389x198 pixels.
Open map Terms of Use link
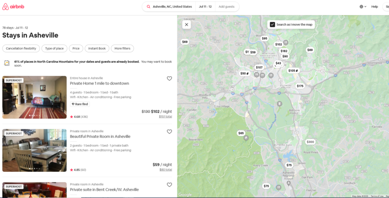coord(377,196)
